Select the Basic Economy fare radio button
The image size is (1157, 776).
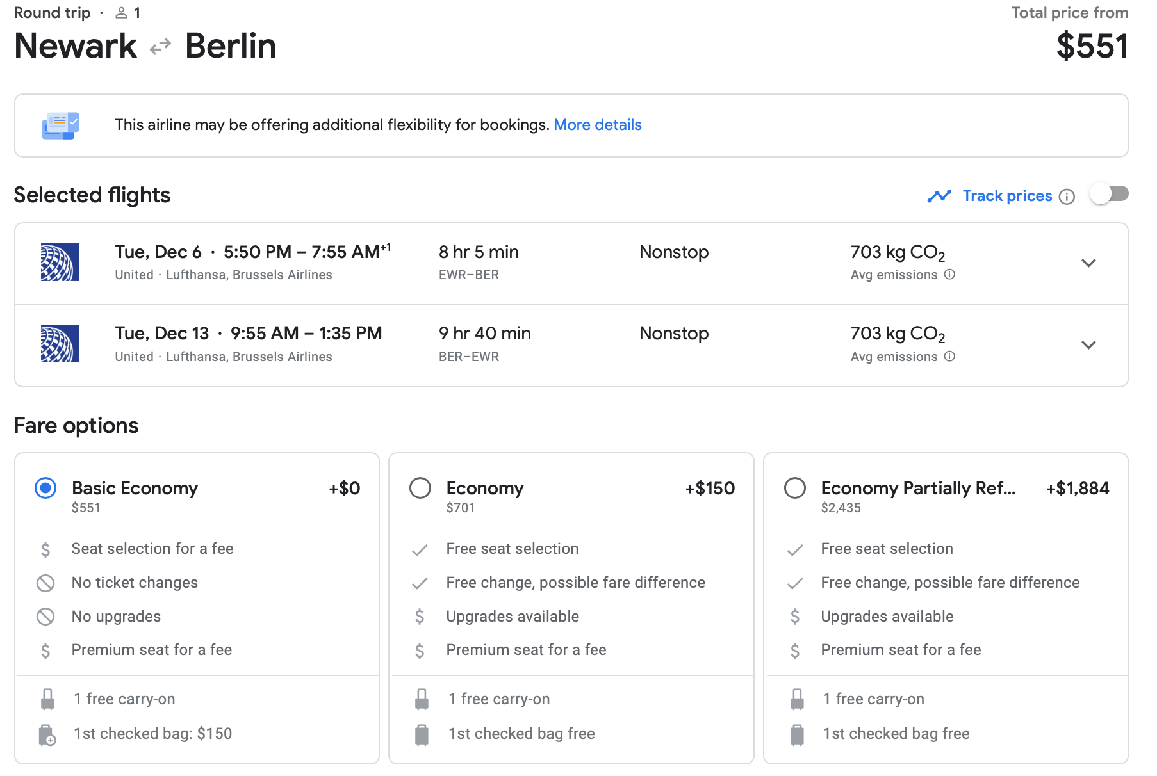point(45,489)
